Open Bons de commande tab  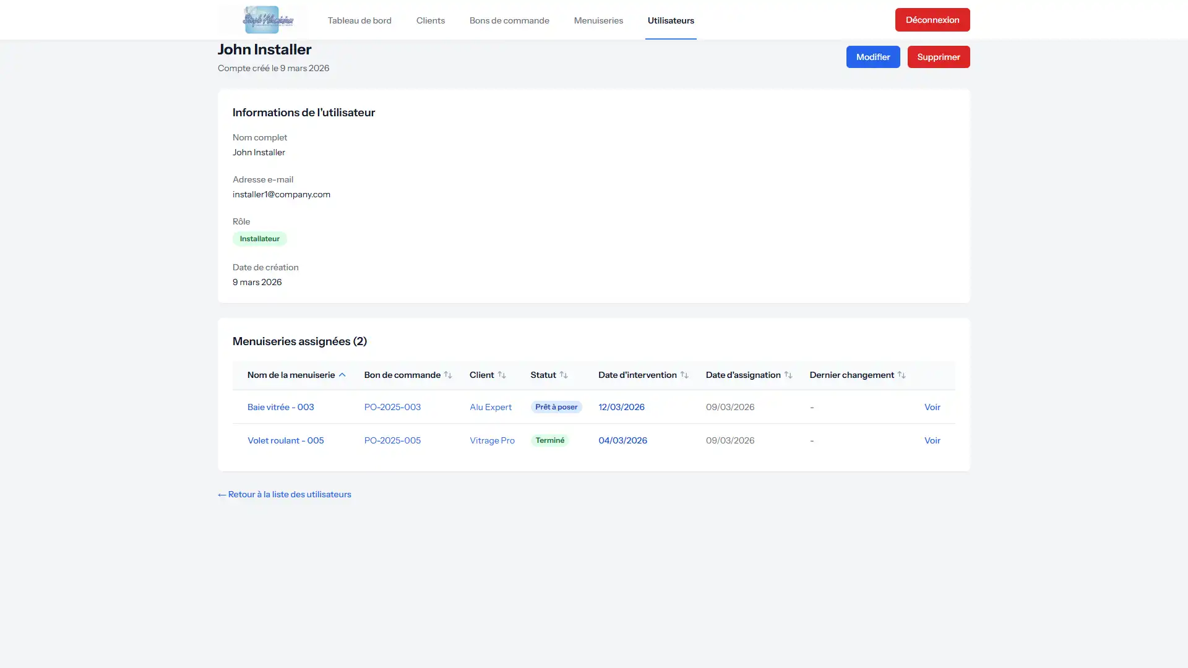point(509,20)
